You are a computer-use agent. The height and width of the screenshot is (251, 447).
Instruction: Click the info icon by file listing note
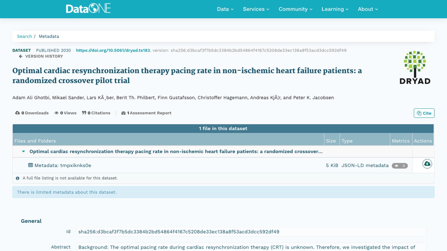tap(18, 178)
